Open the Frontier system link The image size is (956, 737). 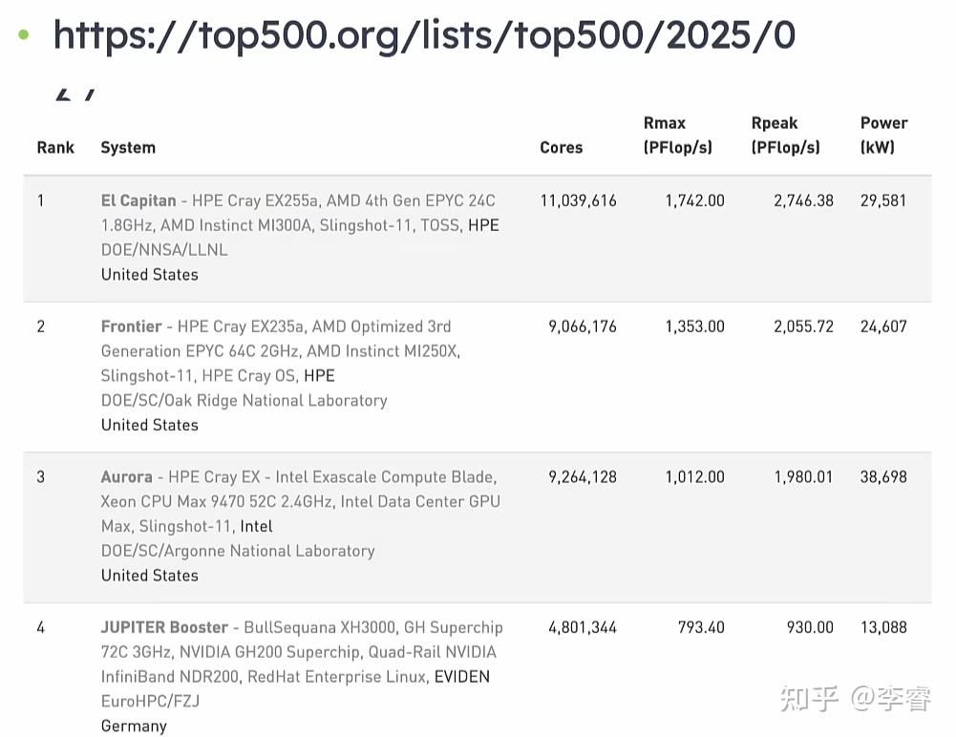pos(131,326)
